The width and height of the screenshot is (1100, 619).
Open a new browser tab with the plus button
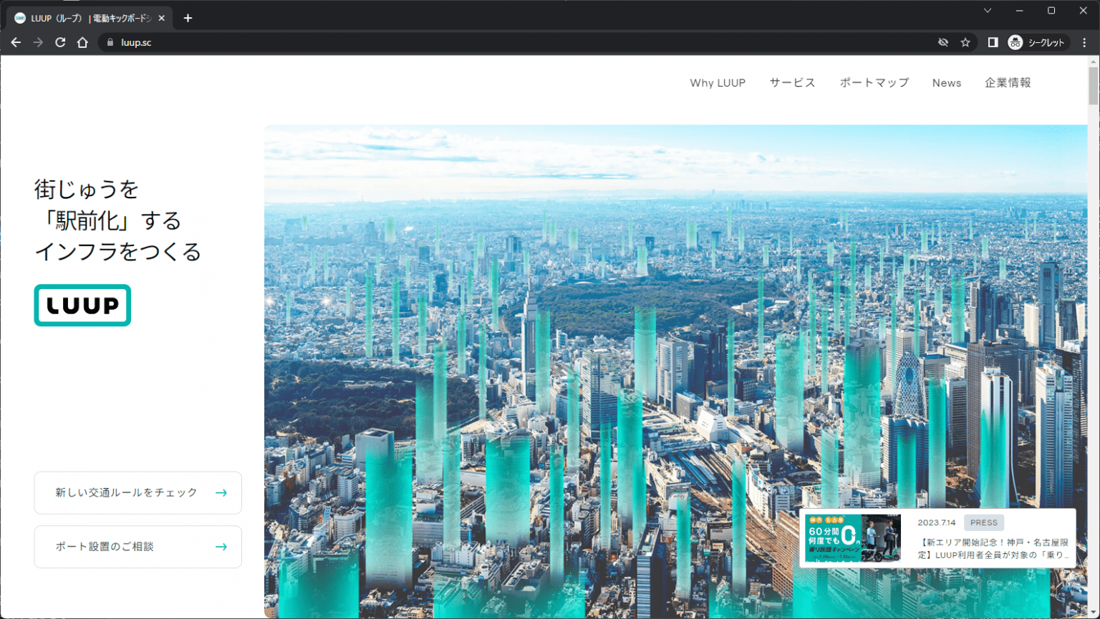(x=188, y=17)
